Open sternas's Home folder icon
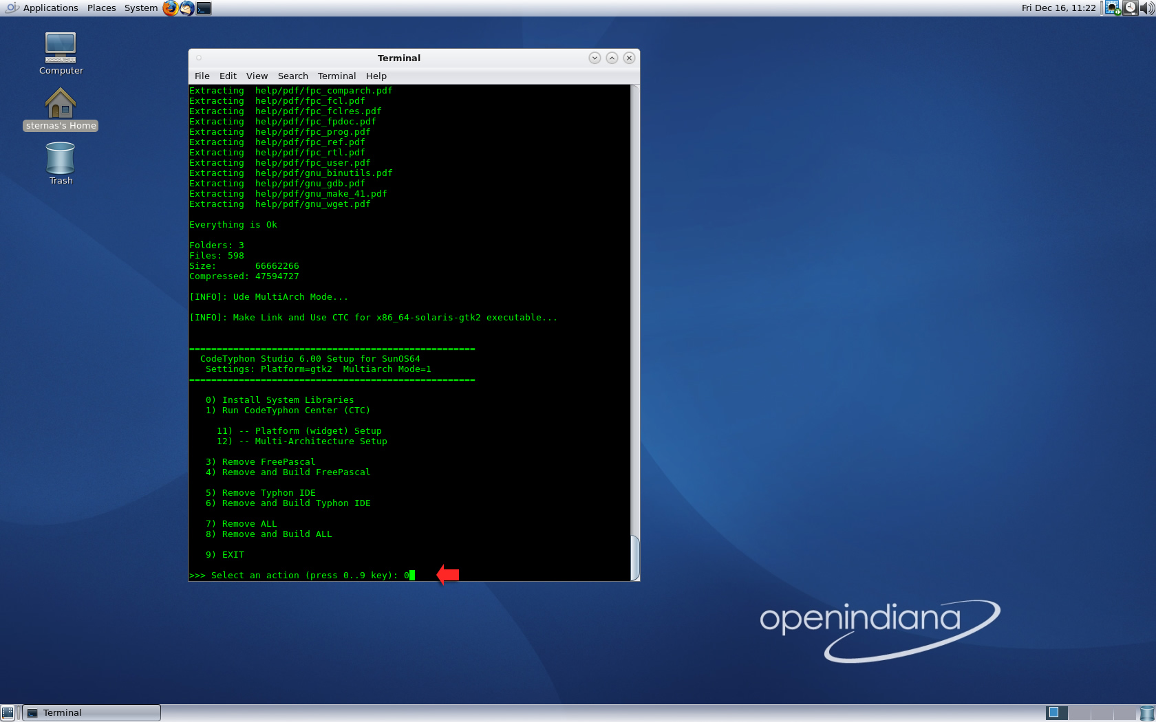Image resolution: width=1156 pixels, height=722 pixels. (x=61, y=109)
